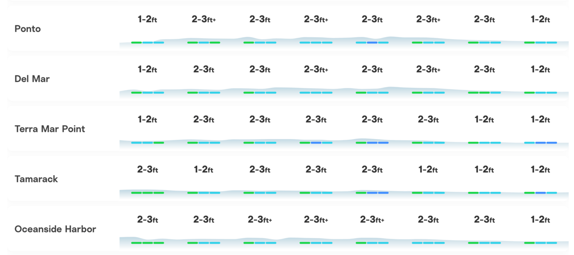Open the Del Mar spot page
The image size is (574, 255).
click(x=32, y=79)
